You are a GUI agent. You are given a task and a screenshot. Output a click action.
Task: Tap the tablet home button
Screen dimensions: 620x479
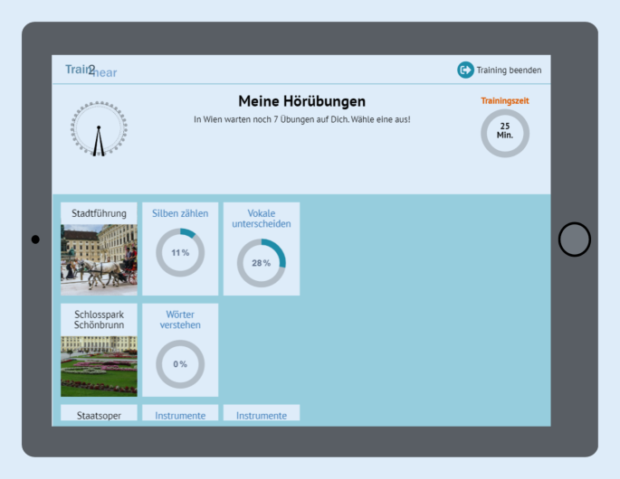pos(575,239)
